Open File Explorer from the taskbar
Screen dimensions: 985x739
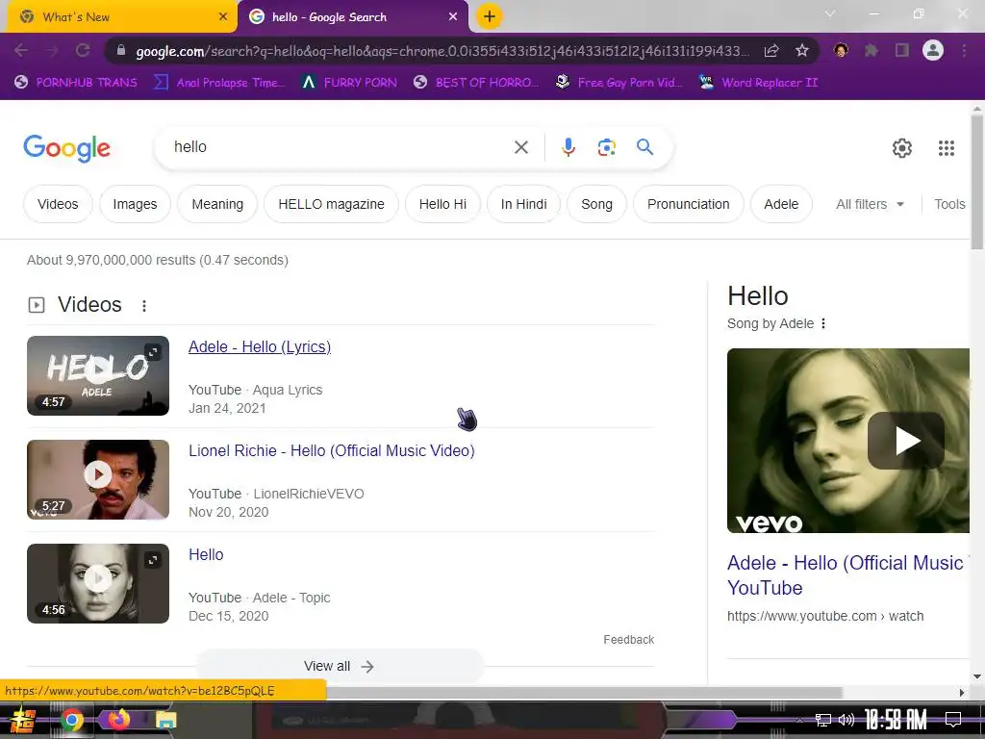tap(165, 720)
